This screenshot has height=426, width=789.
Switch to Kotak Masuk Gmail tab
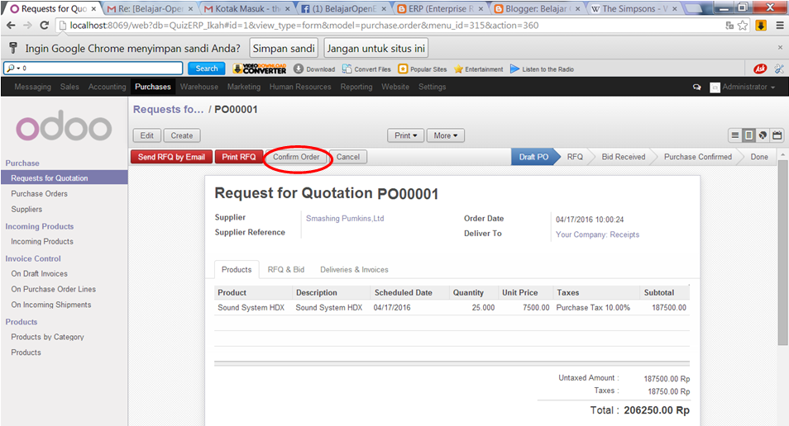coord(247,8)
